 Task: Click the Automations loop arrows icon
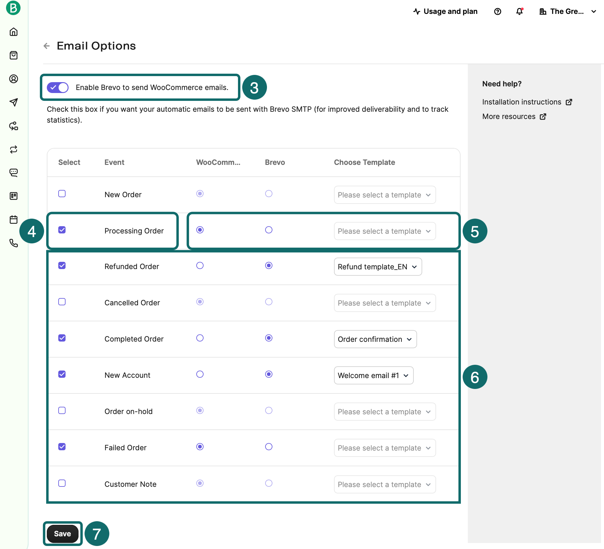tap(14, 149)
